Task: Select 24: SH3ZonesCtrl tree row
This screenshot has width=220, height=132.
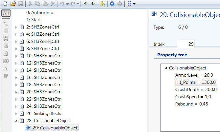Action: (44, 106)
